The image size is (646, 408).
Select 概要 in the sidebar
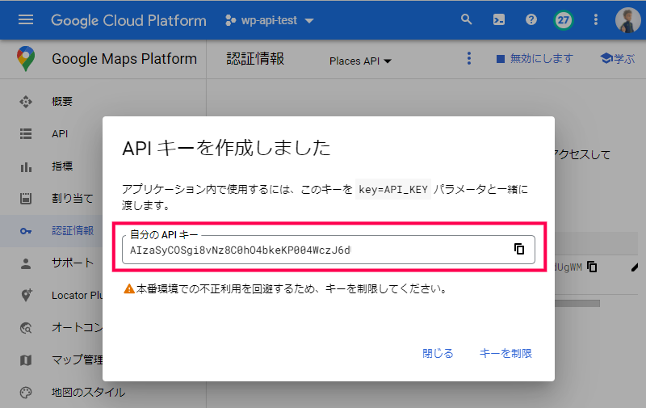click(62, 101)
